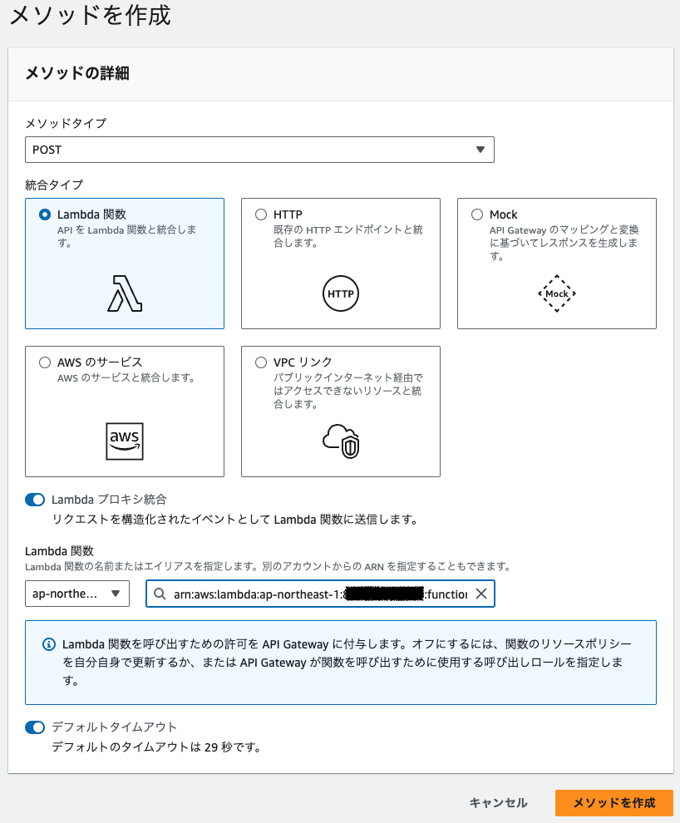This screenshot has height=823, width=680.
Task: Select the HTTP integration radio button
Action: [x=261, y=214]
